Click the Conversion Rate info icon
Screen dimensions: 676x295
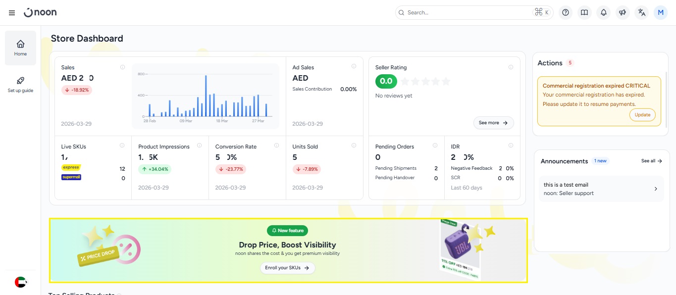pos(276,146)
